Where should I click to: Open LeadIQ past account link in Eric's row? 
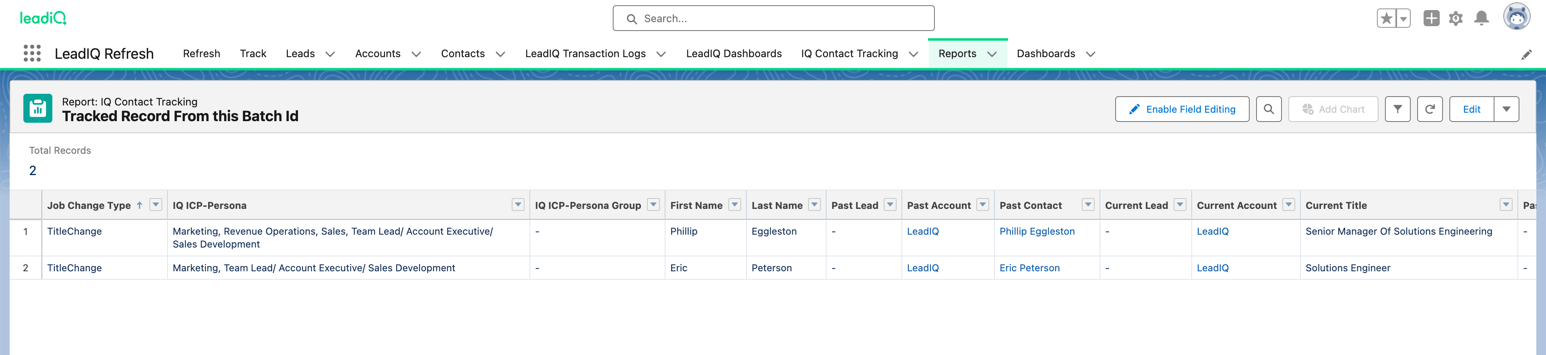pyautogui.click(x=922, y=268)
